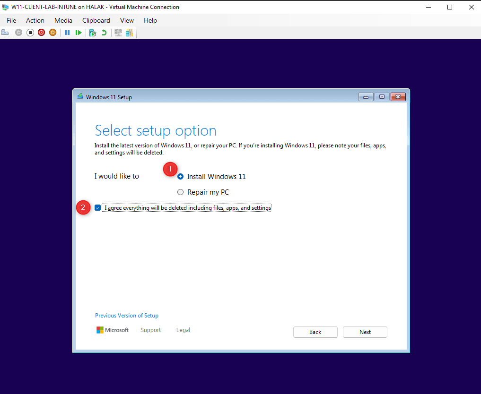
Task: Open the Action menu
Action: [x=35, y=20]
